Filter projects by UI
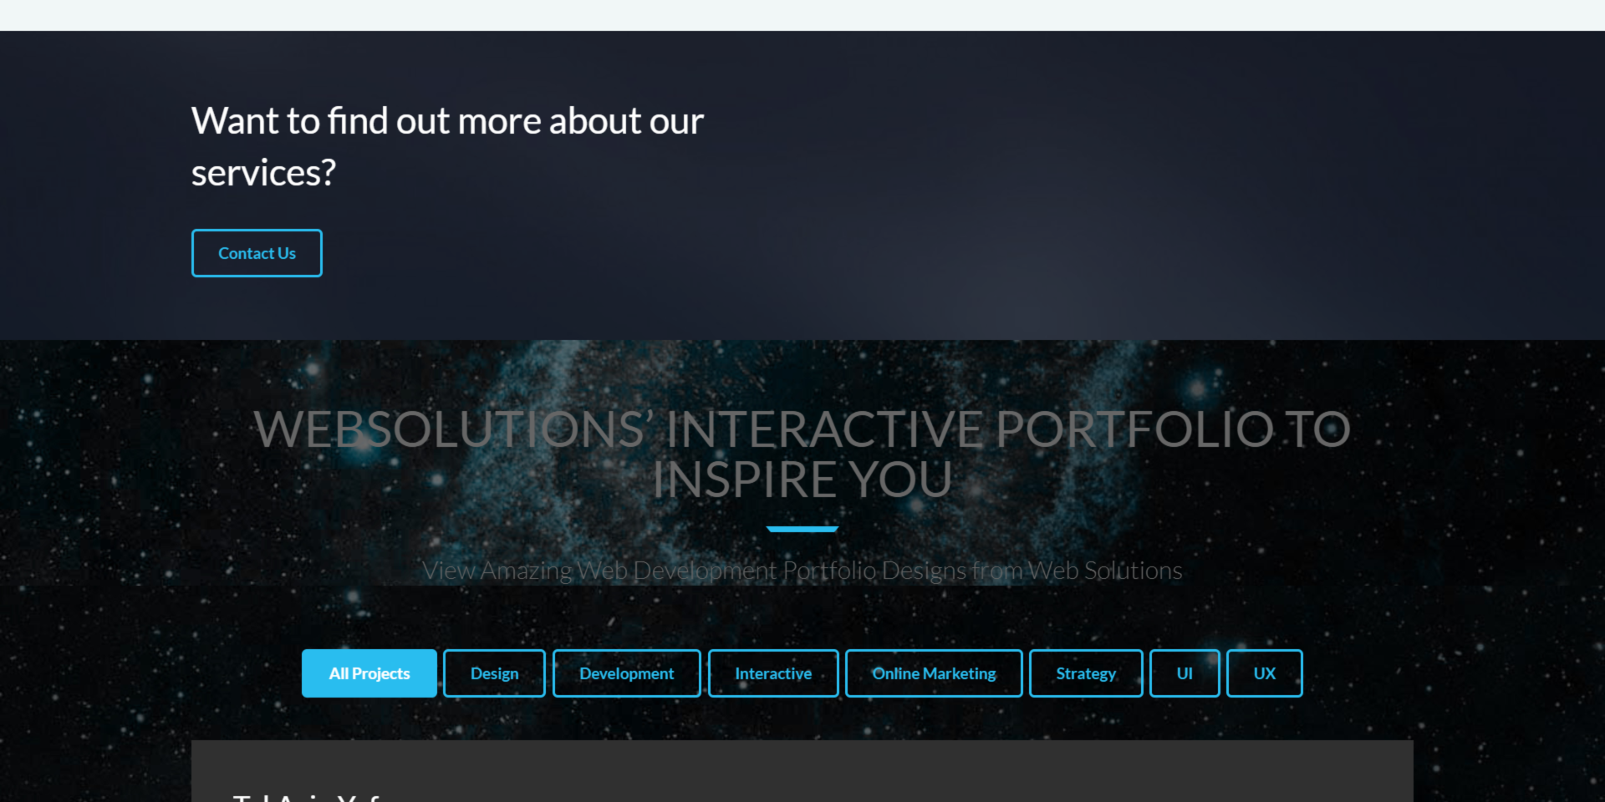The width and height of the screenshot is (1605, 802). pos(1185,673)
